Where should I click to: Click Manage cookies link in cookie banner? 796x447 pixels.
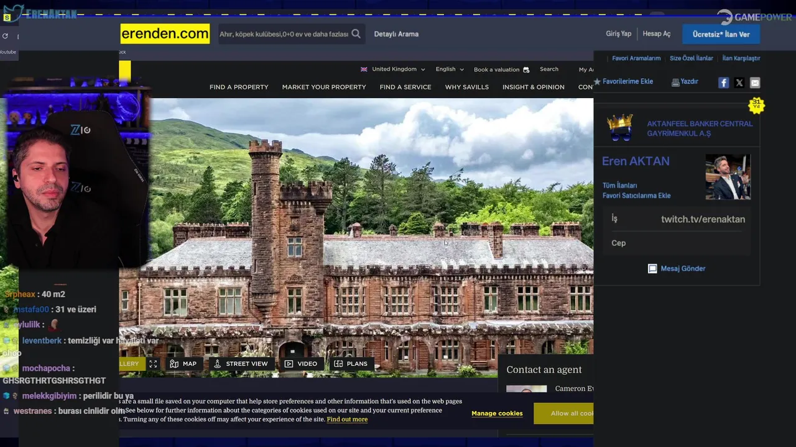click(x=497, y=413)
